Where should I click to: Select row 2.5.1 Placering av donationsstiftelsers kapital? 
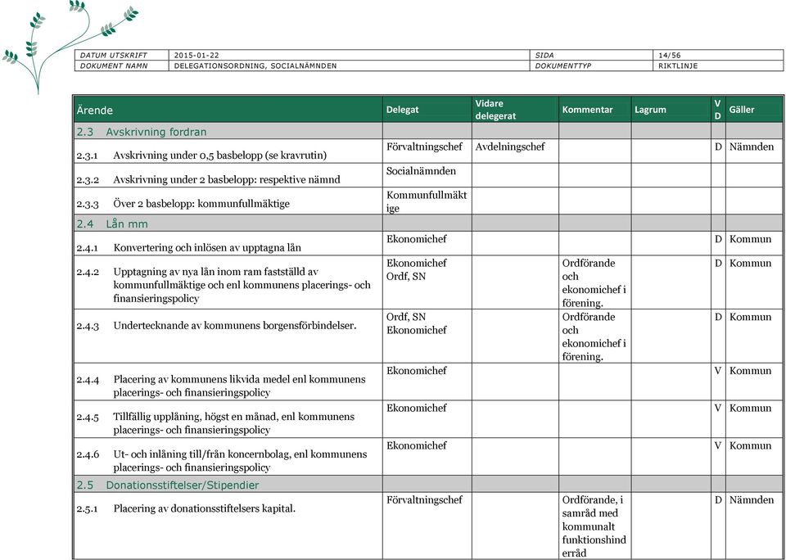pos(427,526)
